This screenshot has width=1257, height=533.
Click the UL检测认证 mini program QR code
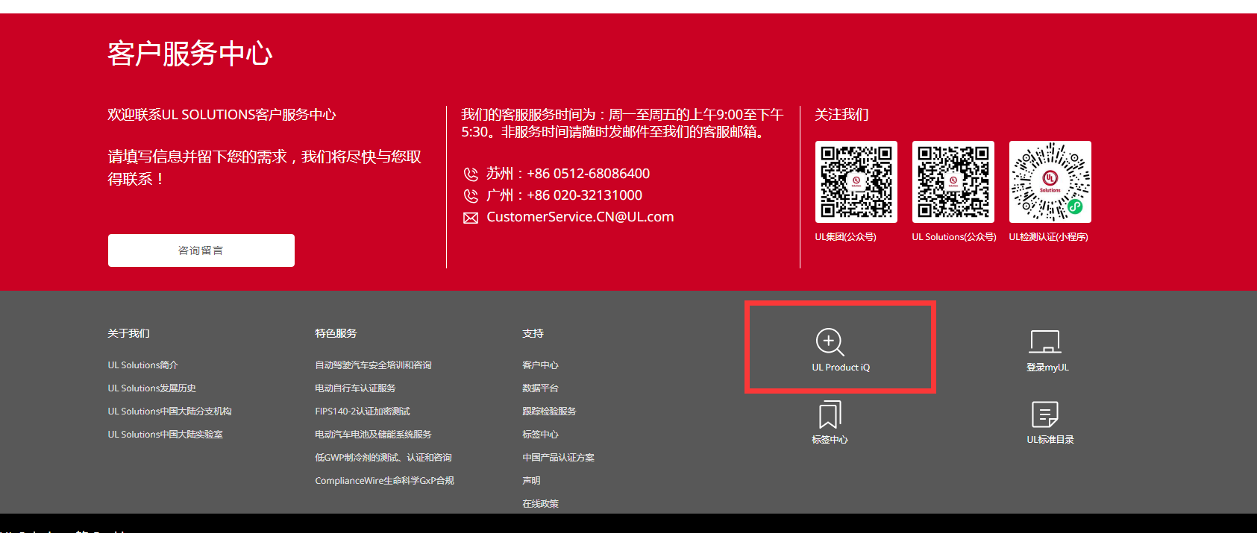coord(1050,182)
